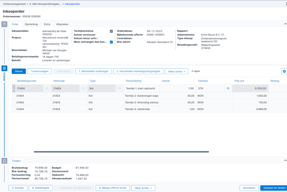Screen dimensions: 287x192
Task: Switch to the Order tab
Action: point(15,24)
